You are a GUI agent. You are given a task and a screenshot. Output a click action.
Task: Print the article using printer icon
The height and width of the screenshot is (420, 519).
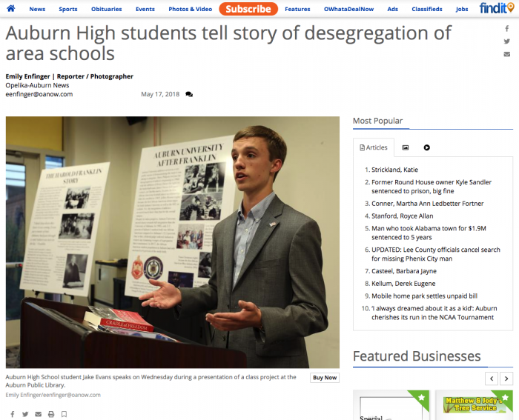(x=51, y=414)
